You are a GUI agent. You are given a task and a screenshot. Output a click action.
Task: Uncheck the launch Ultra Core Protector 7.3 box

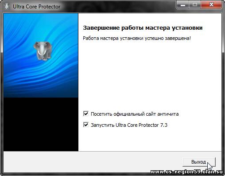click(86, 125)
